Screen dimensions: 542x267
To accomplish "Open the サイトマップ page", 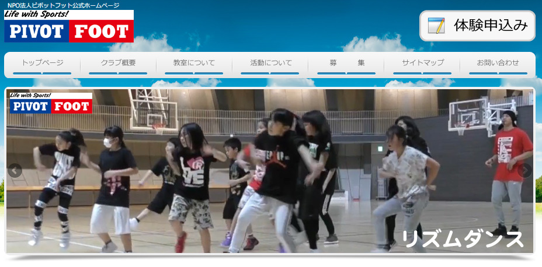I will pyautogui.click(x=422, y=65).
